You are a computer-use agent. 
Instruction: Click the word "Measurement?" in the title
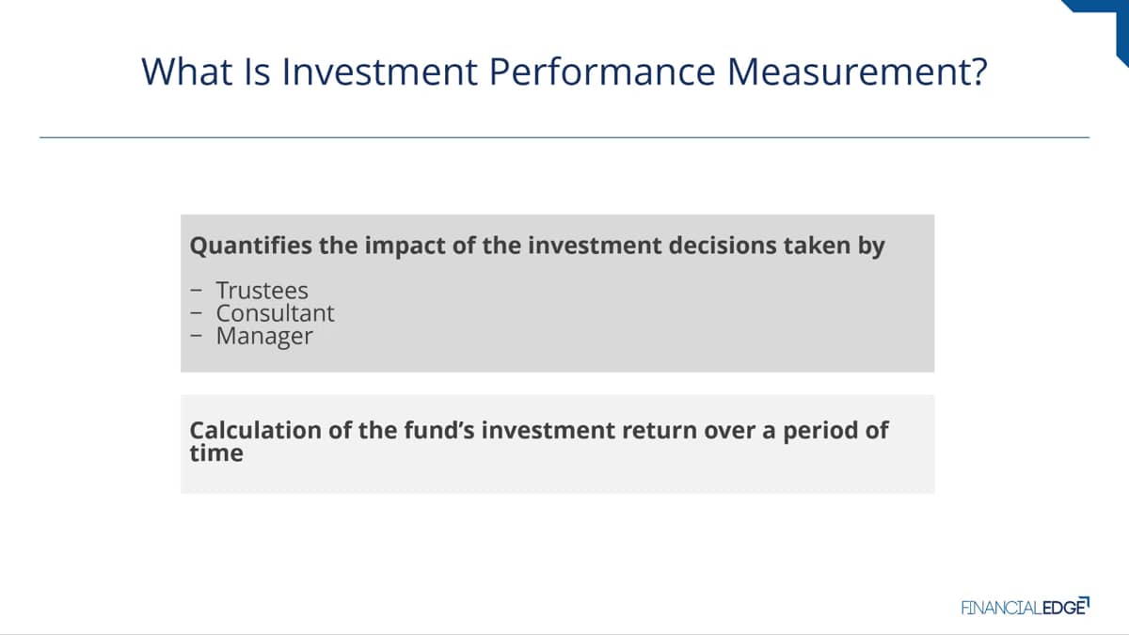[x=854, y=72]
